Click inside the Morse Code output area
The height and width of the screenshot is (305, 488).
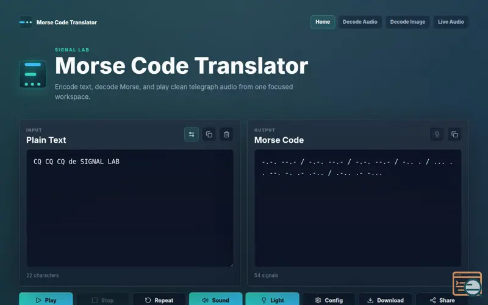(358, 208)
